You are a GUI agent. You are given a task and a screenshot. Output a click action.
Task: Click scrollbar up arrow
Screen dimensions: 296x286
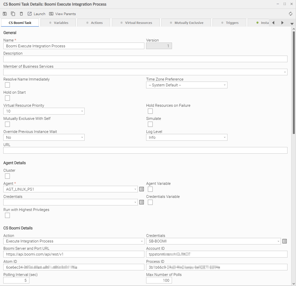pos(293,29)
